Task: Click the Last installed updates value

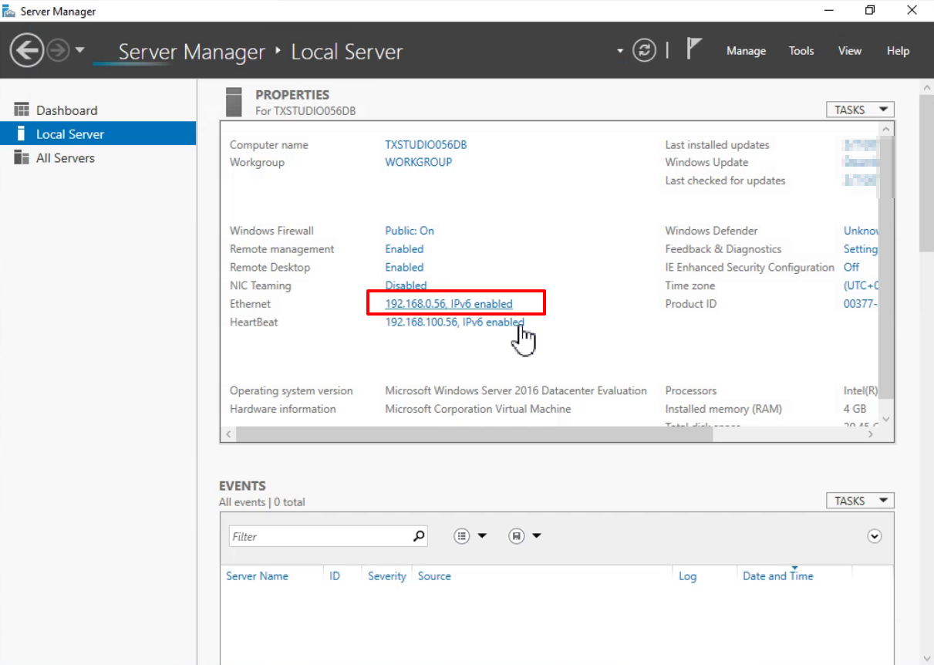Action: point(861,144)
